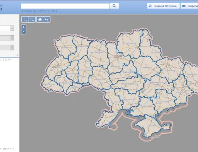Click the envelope feedback icon
198x152 pixels.
[x=184, y=6]
